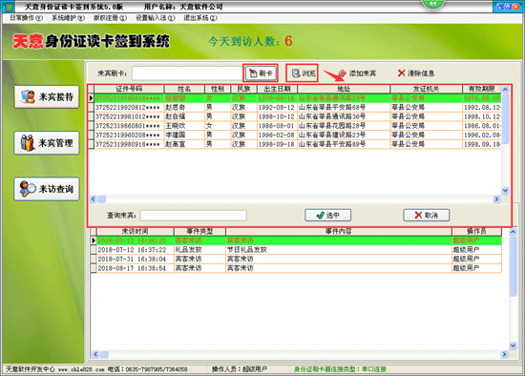Select the row for 赵思奇
Image resolution: width=525 pixels, height=376 pixels.
298,108
